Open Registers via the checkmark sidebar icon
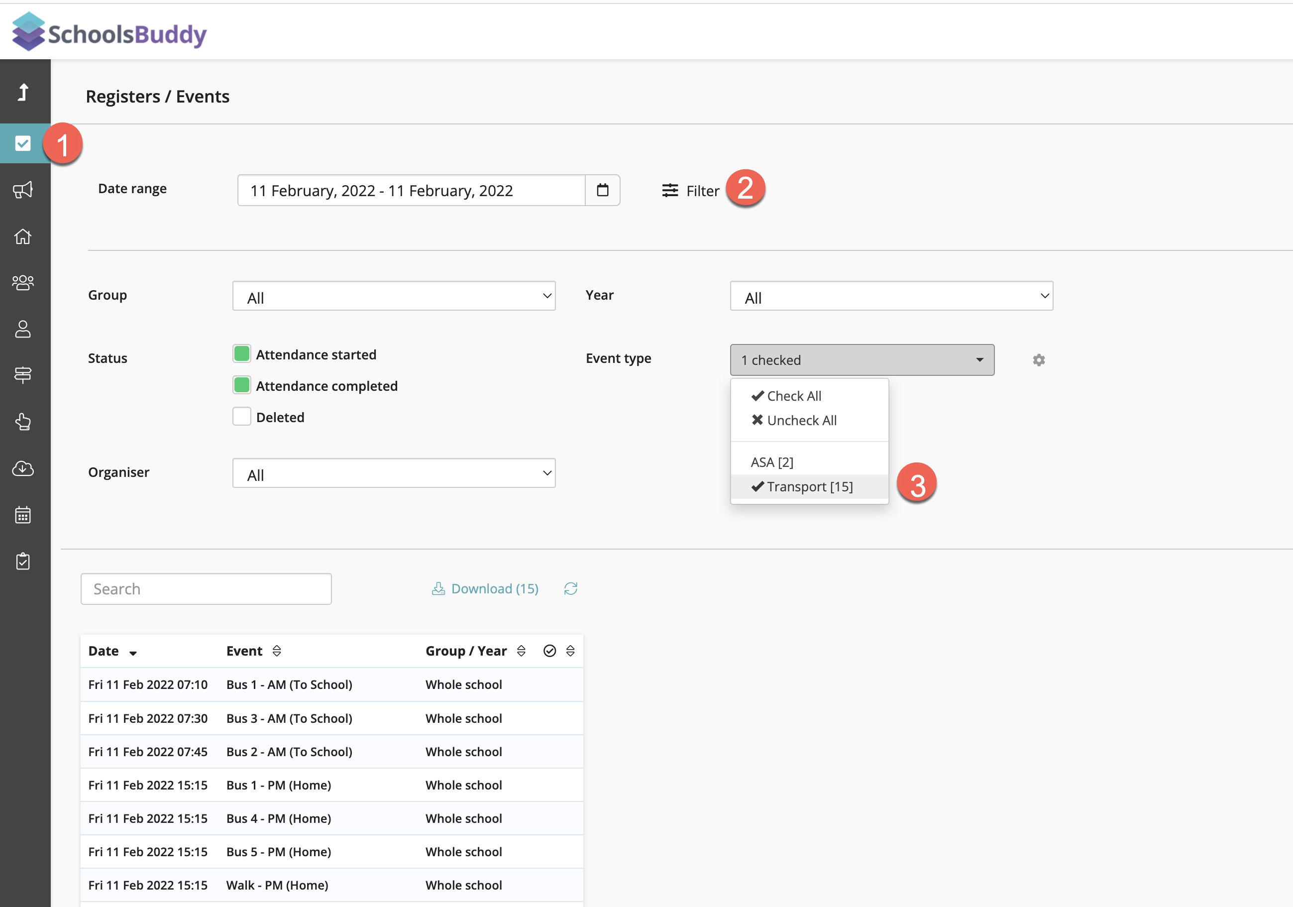1293x907 pixels. tap(23, 143)
